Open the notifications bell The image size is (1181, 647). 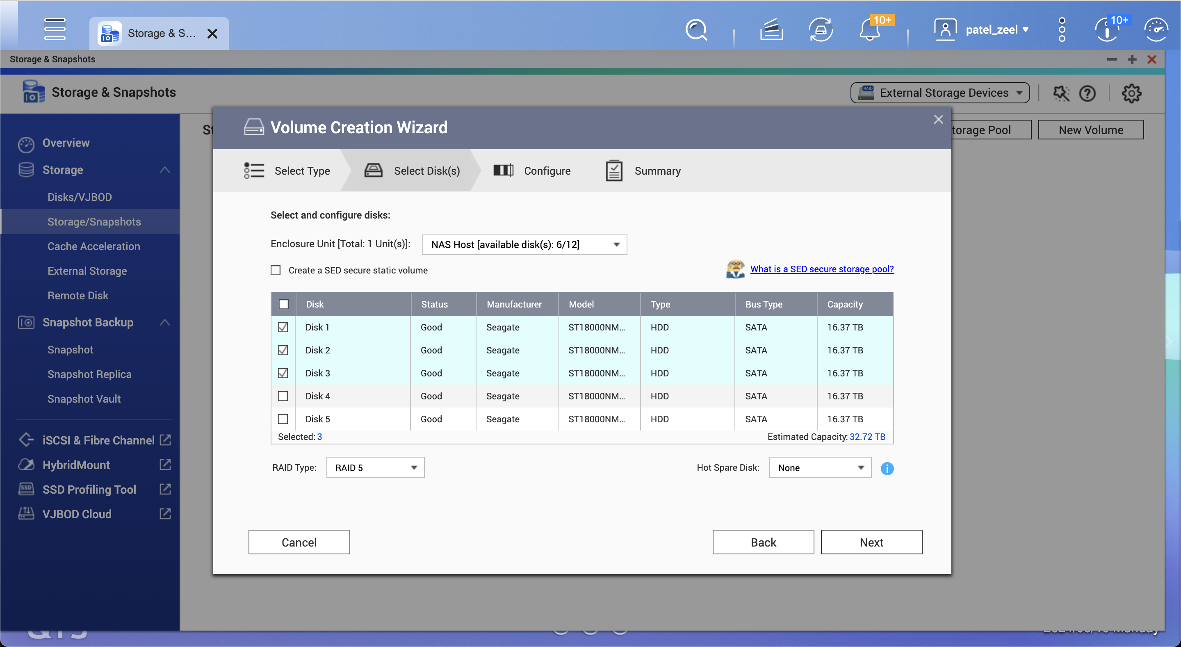coord(869,30)
